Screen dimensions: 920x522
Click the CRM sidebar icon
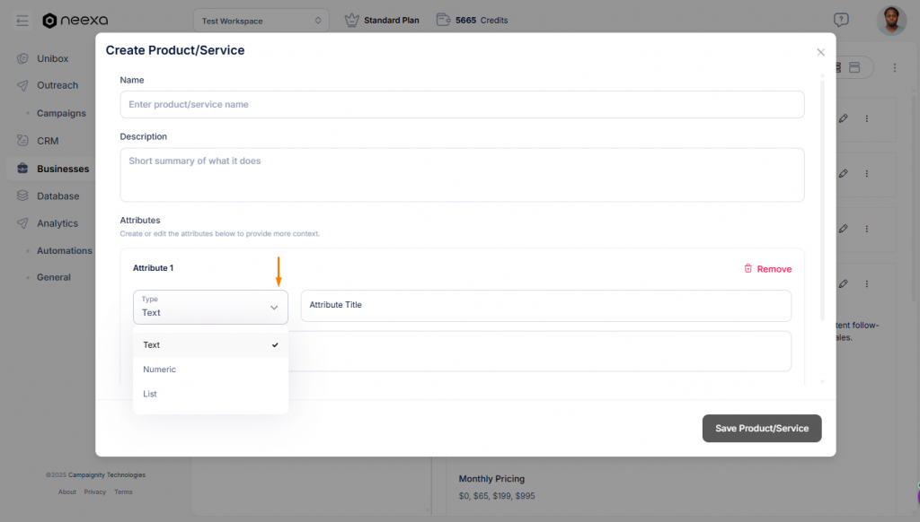[x=22, y=141]
